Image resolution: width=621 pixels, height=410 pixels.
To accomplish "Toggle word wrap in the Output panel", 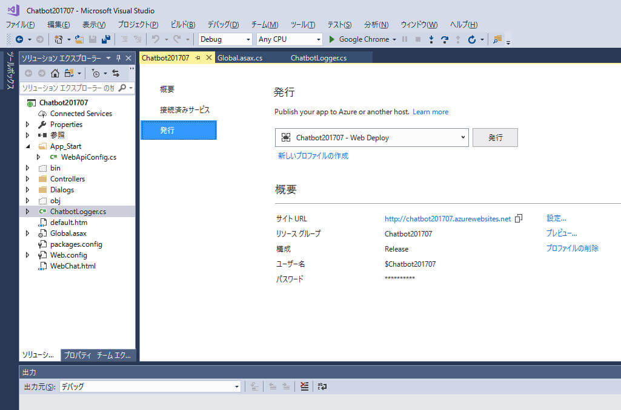I will click(322, 386).
